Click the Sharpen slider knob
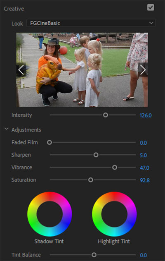The height and width of the screenshot is (261, 165). click(96, 155)
